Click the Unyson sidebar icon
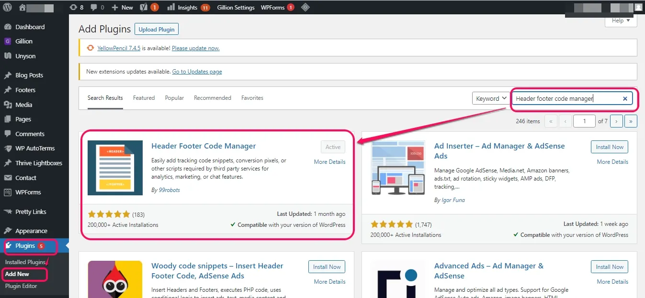Image resolution: width=645 pixels, height=298 pixels. [8, 56]
